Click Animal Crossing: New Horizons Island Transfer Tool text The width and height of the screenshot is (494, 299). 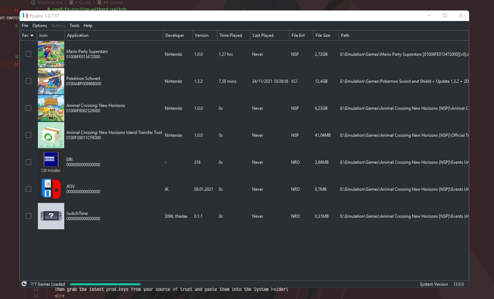click(x=114, y=132)
